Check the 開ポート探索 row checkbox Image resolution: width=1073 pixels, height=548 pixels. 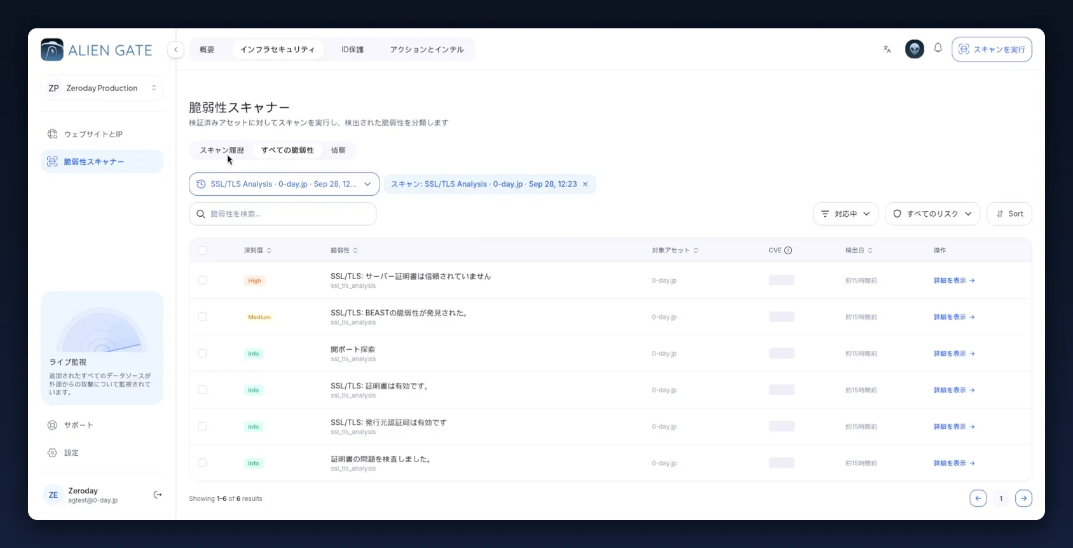[202, 353]
